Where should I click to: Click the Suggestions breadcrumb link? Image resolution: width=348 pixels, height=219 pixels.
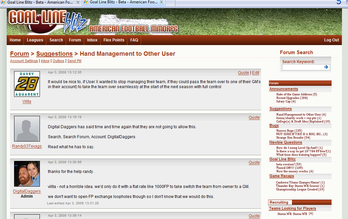coord(54,54)
